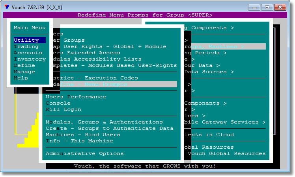This screenshot has width=295, height=177.
Task: Maximize the Vouch window
Action: click(267, 7)
